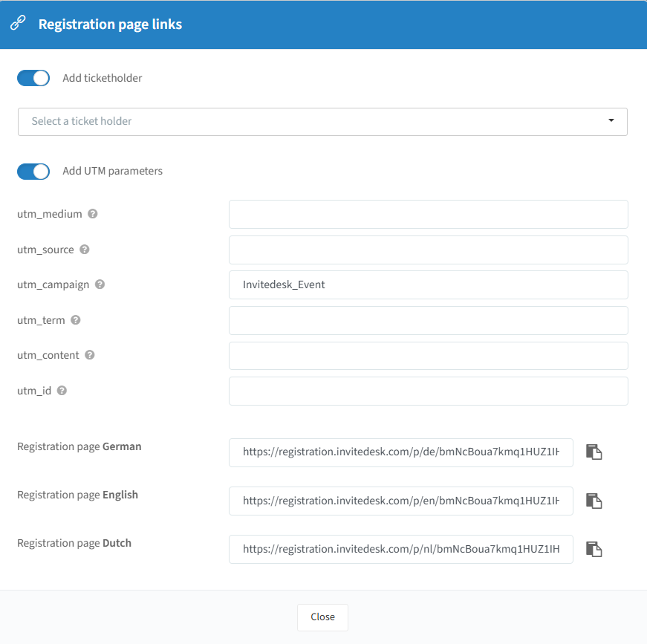Focus the utm_content input field
The image size is (647, 644).
[x=429, y=356]
